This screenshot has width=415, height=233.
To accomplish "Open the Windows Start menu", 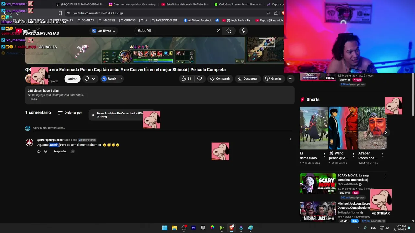I will click(165, 228).
